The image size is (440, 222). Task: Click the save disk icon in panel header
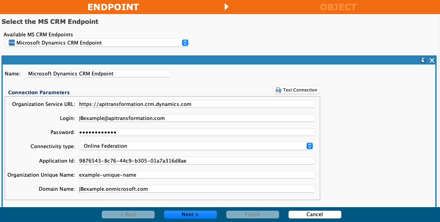[x=423, y=60]
